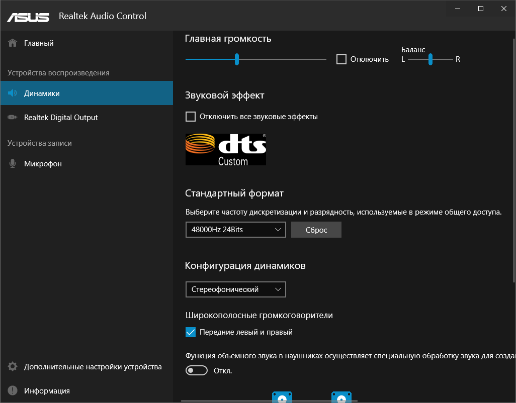Click the digital output connector icon
Image resolution: width=516 pixels, height=403 pixels.
[13, 118]
